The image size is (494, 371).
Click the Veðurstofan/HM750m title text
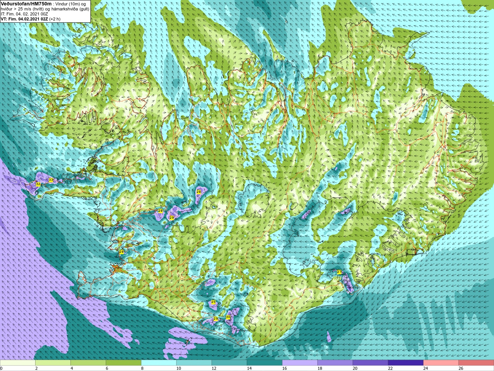(26, 4)
